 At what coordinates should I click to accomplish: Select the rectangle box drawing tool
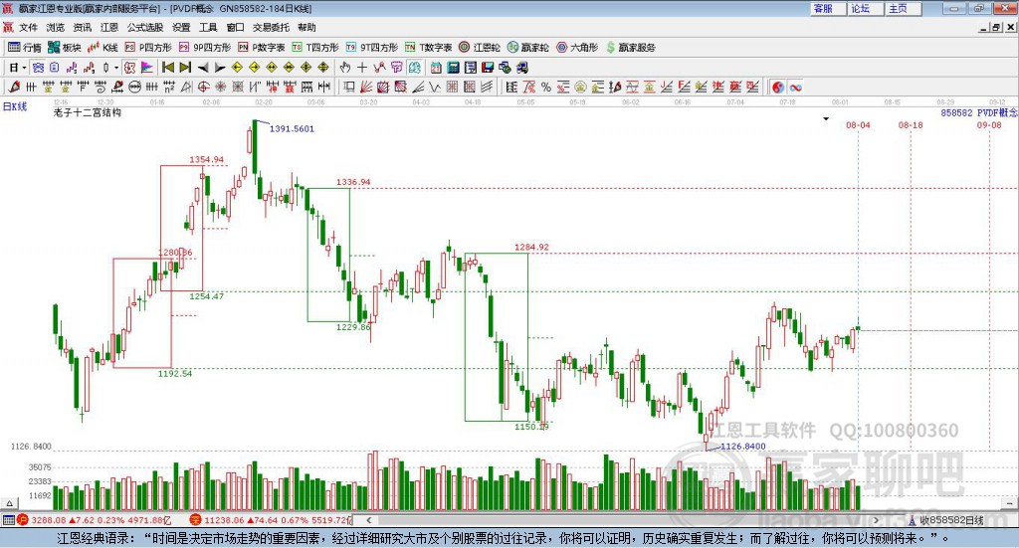click(x=349, y=87)
